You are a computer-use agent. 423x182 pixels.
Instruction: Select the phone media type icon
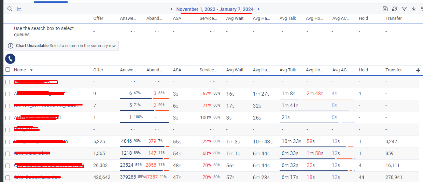tap(10, 58)
